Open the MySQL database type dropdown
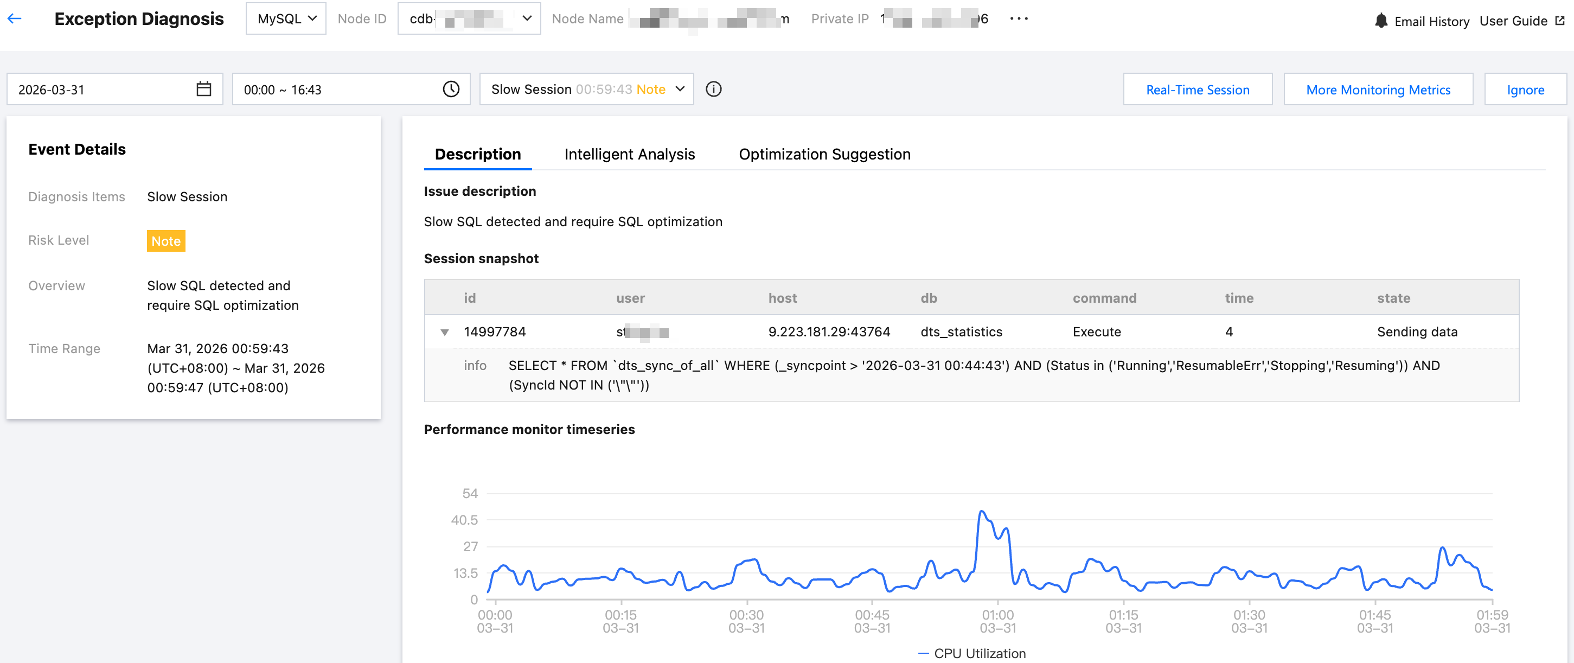 pos(286,19)
